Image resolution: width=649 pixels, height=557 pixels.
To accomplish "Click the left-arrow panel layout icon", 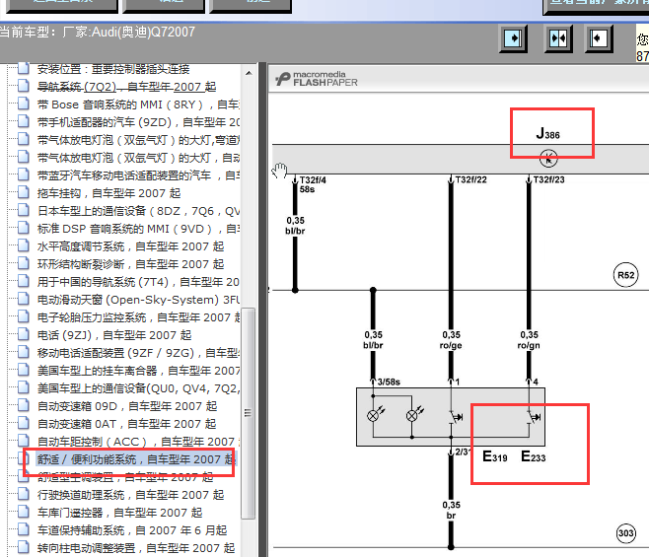I will 599,38.
